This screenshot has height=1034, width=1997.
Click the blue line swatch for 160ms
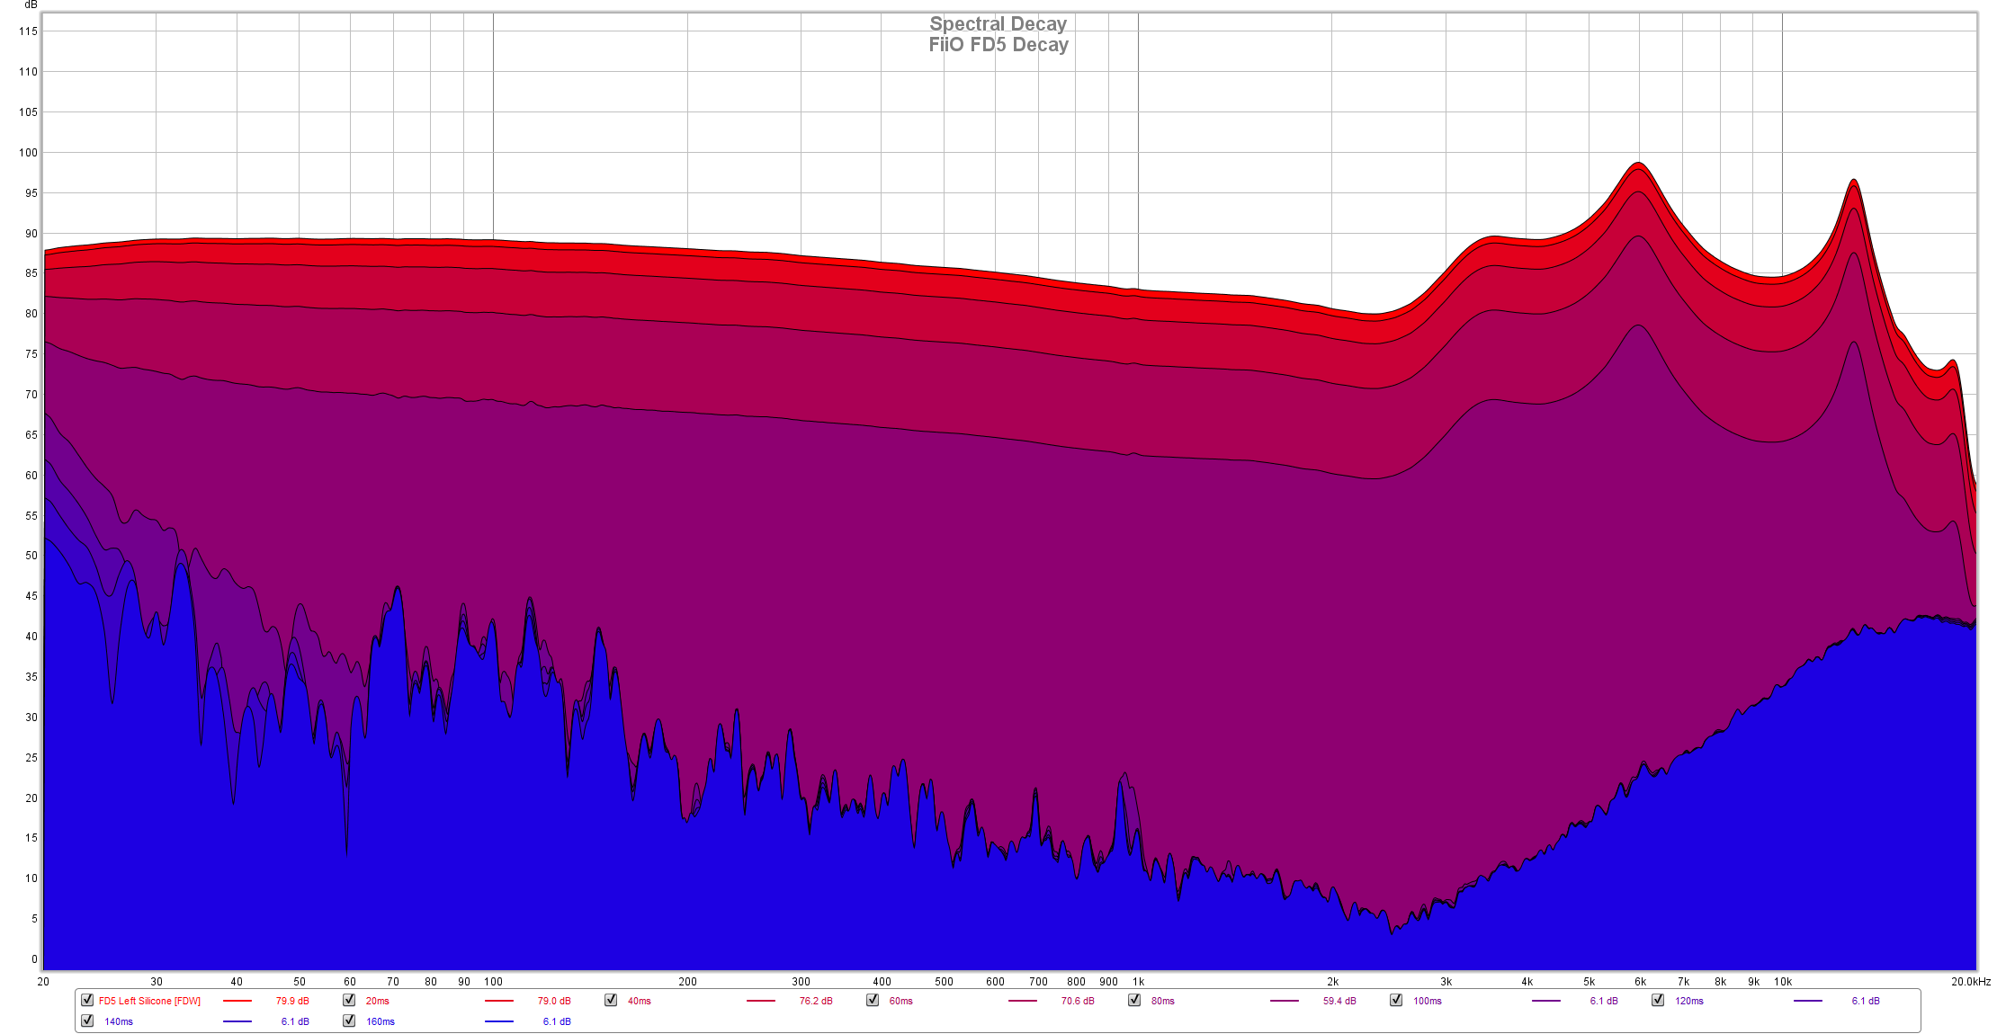(499, 1021)
